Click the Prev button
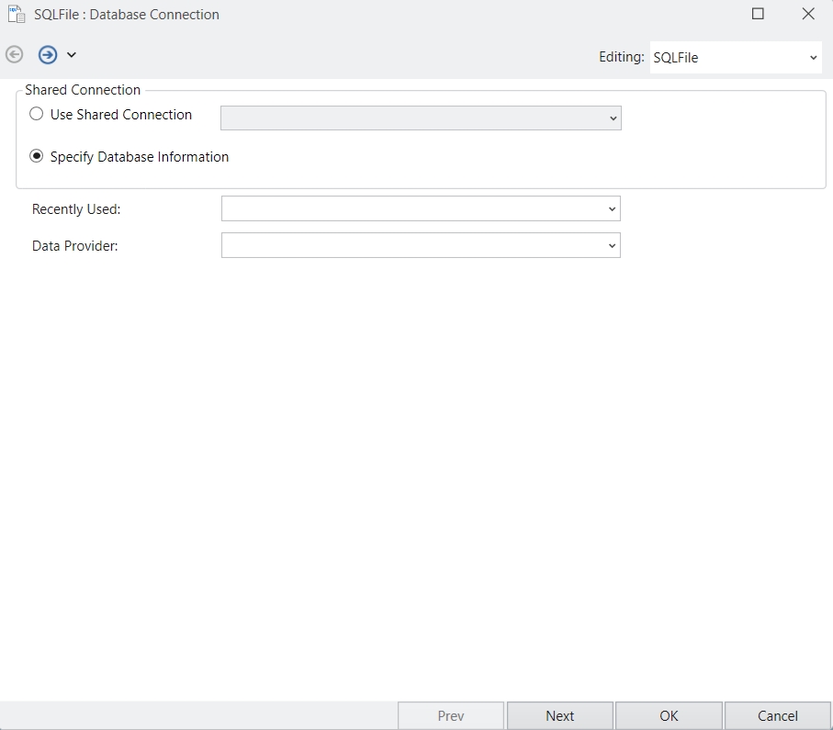This screenshot has height=730, width=833. click(x=451, y=715)
